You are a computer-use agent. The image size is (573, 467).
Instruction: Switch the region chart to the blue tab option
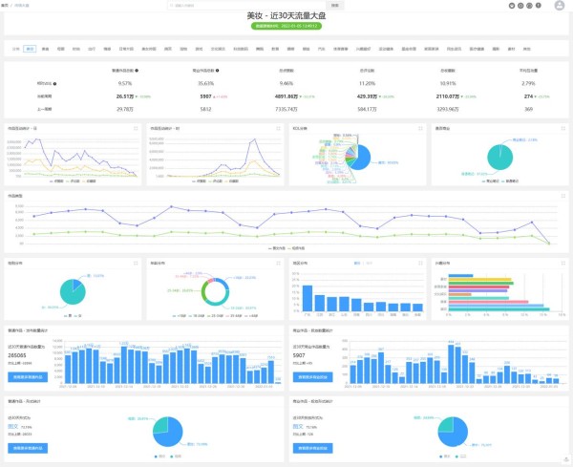tap(357, 263)
